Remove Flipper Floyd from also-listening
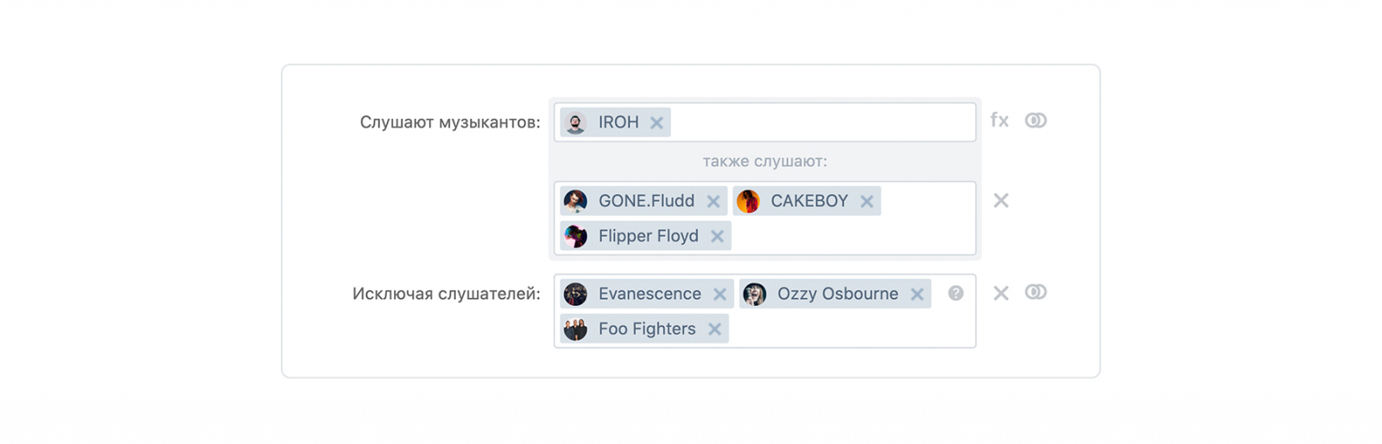This screenshot has height=444, width=1382. click(x=717, y=236)
